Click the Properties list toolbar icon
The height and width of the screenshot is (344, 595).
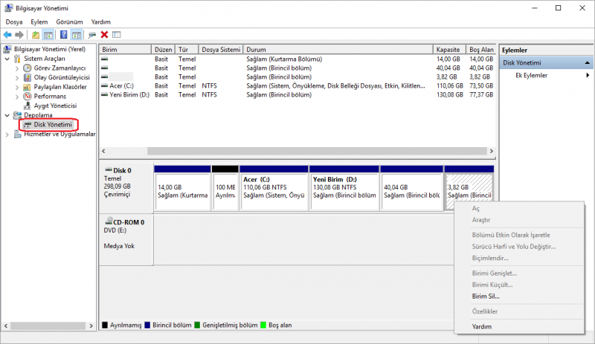117,35
